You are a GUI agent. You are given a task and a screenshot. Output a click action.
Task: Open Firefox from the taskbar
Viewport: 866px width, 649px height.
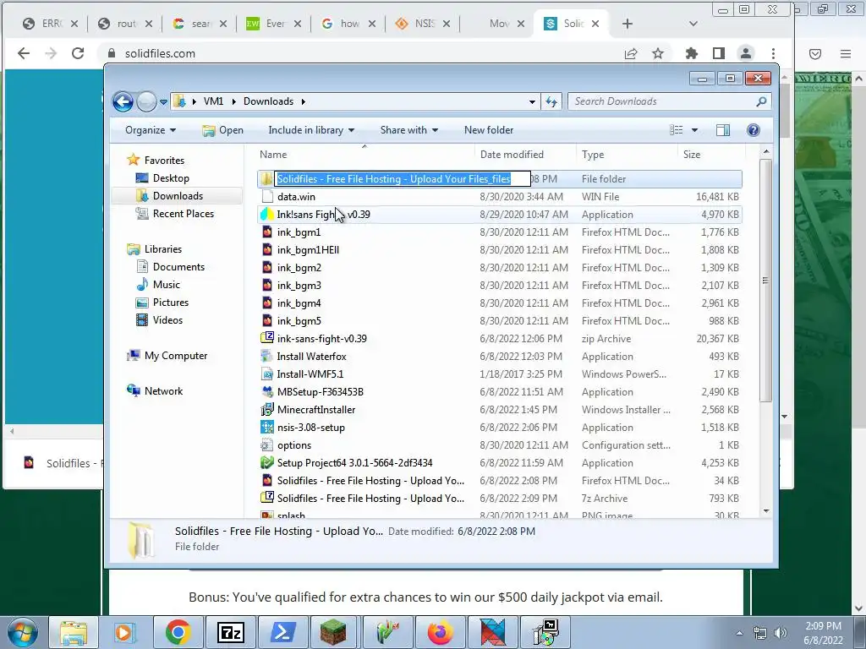[x=440, y=632]
